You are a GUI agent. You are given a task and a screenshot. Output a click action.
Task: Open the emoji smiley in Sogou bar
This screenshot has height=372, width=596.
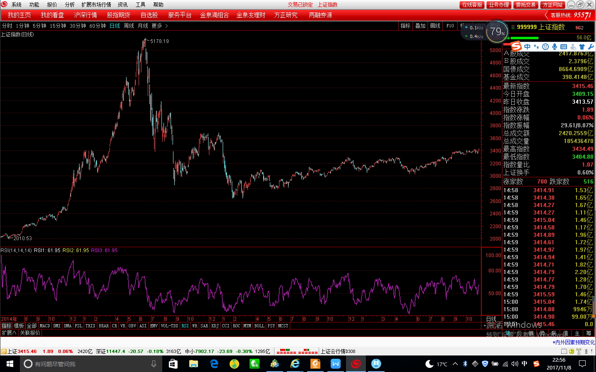pos(546,47)
